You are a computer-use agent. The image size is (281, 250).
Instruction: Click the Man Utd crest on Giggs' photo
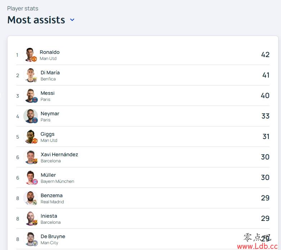point(35,141)
